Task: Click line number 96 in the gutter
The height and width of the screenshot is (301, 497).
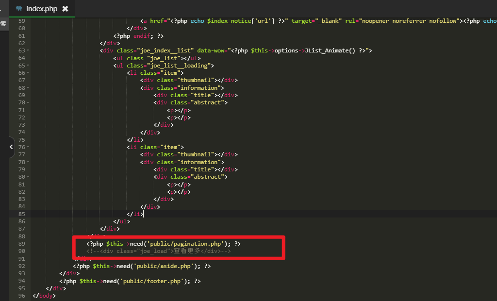Action: [x=21, y=296]
